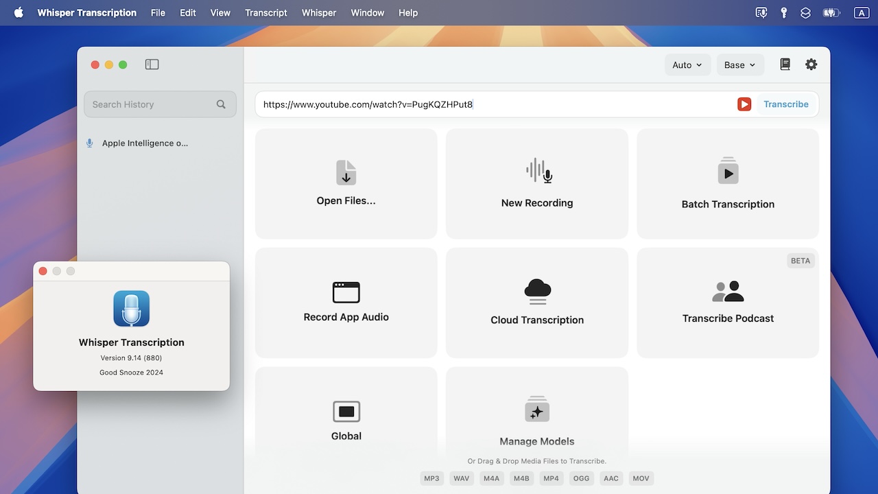Open the Whisper Transcription app menu
Image resolution: width=878 pixels, height=494 pixels.
point(87,12)
